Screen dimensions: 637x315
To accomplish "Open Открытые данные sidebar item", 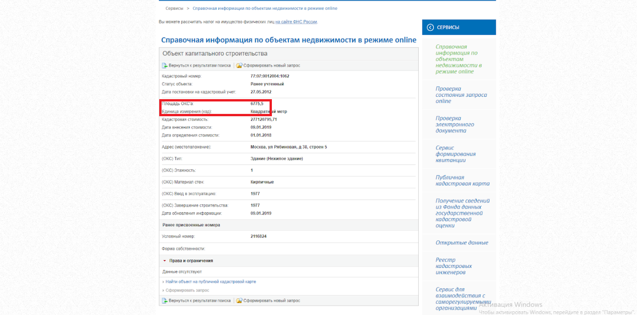I will click(462, 243).
